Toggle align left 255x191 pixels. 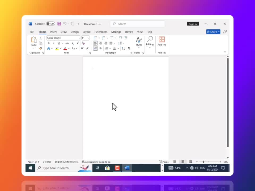click(x=95, y=43)
